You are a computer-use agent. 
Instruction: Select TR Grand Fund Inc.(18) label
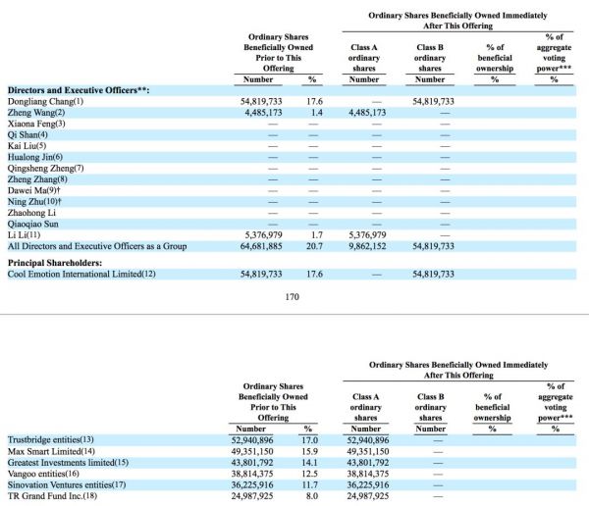pyautogui.click(x=46, y=497)
